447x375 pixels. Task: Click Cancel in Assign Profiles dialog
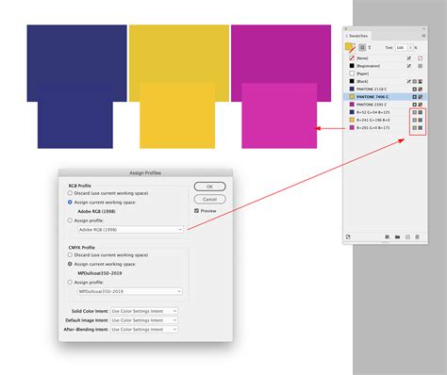pyautogui.click(x=209, y=199)
